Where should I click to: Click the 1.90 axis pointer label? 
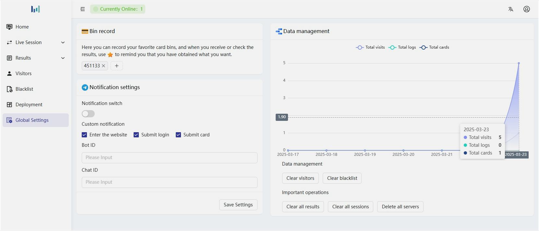[x=282, y=117]
